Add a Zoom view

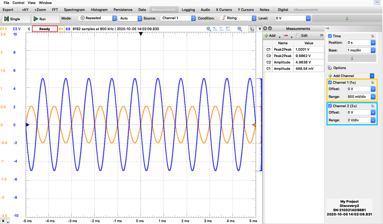coord(40,10)
